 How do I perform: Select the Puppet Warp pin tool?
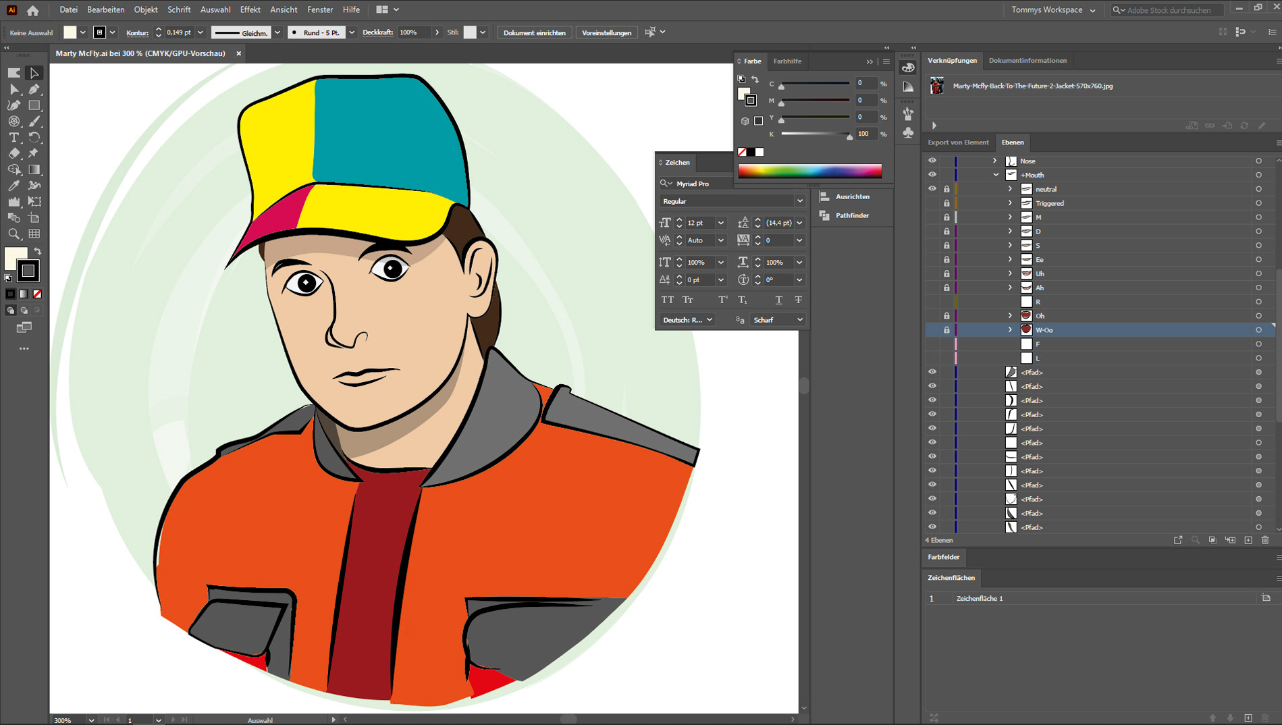34,153
